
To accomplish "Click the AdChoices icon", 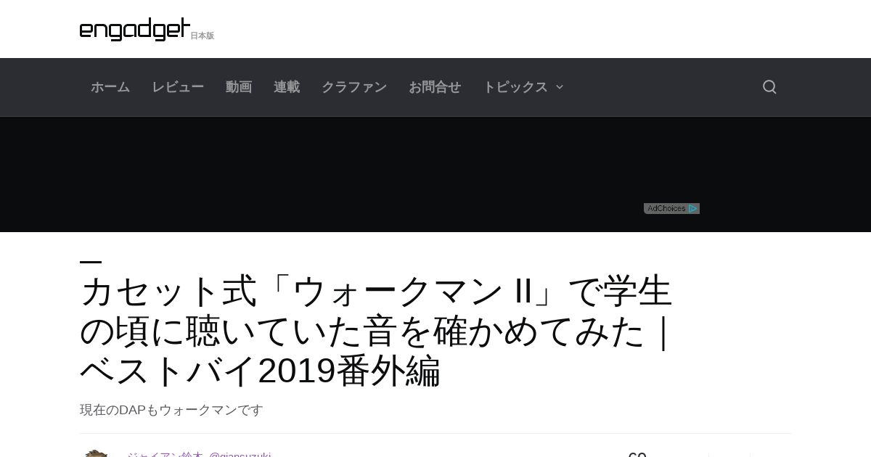I will point(693,208).
